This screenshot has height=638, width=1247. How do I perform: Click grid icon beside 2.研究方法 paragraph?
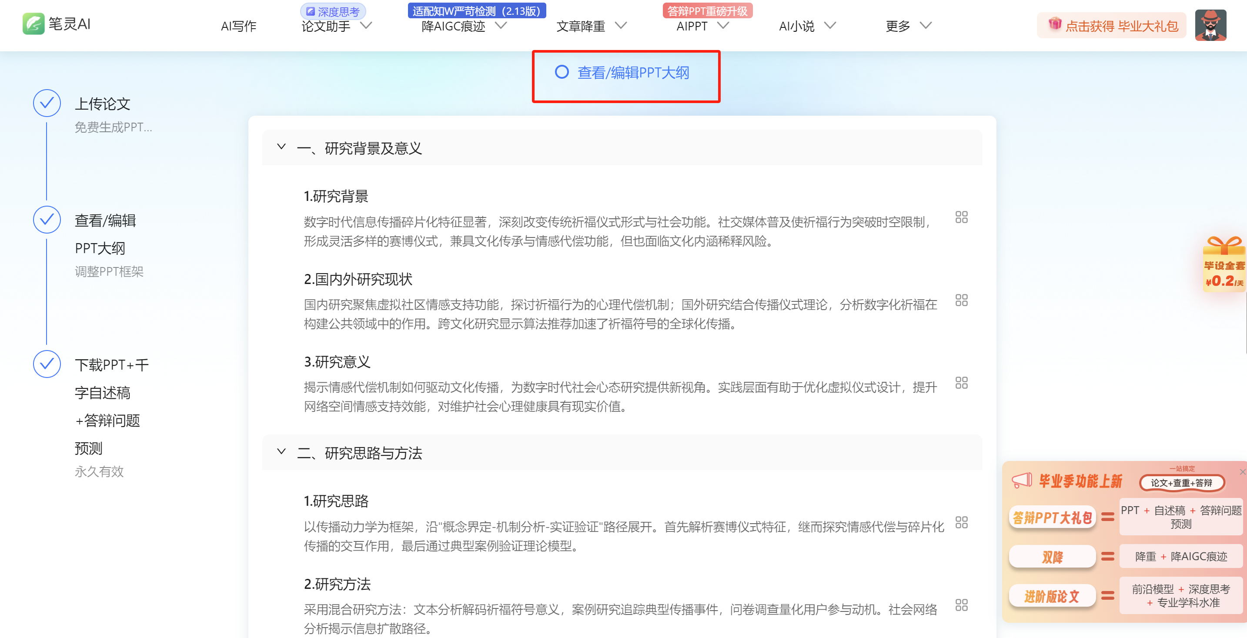961,605
